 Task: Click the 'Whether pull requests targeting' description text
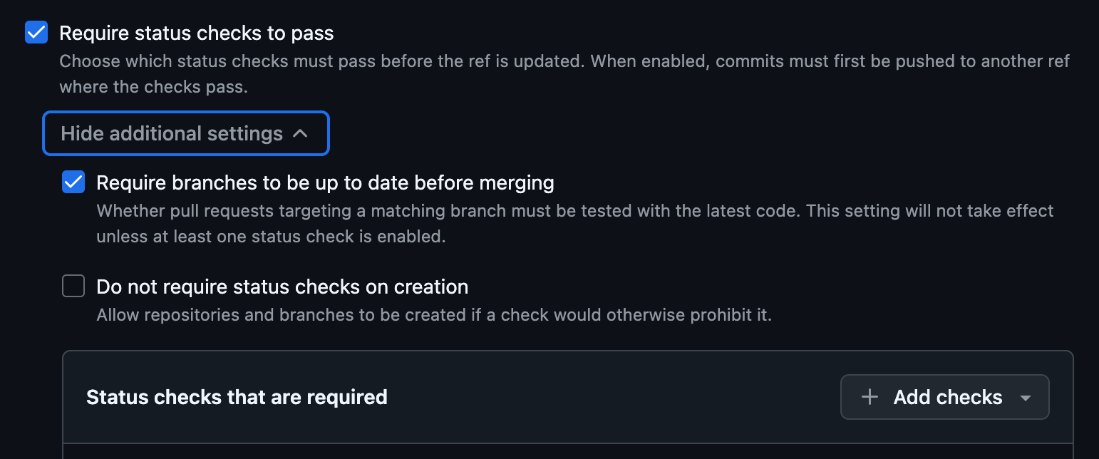[575, 211]
